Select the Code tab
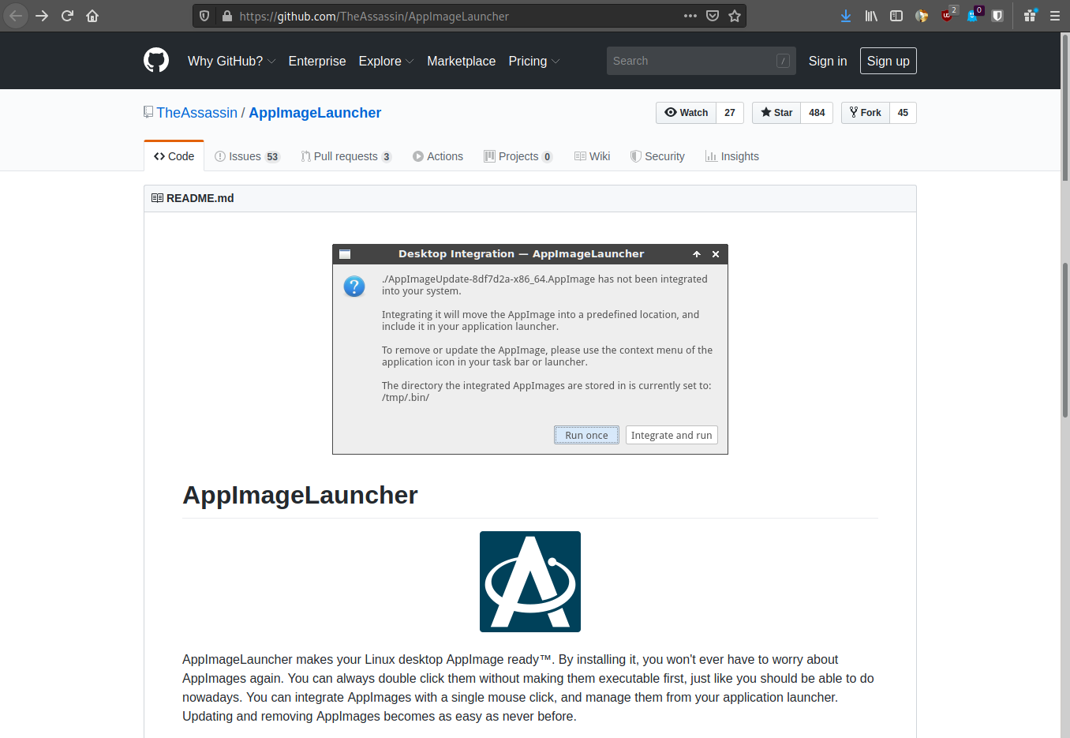This screenshot has height=738, width=1070. (x=174, y=156)
